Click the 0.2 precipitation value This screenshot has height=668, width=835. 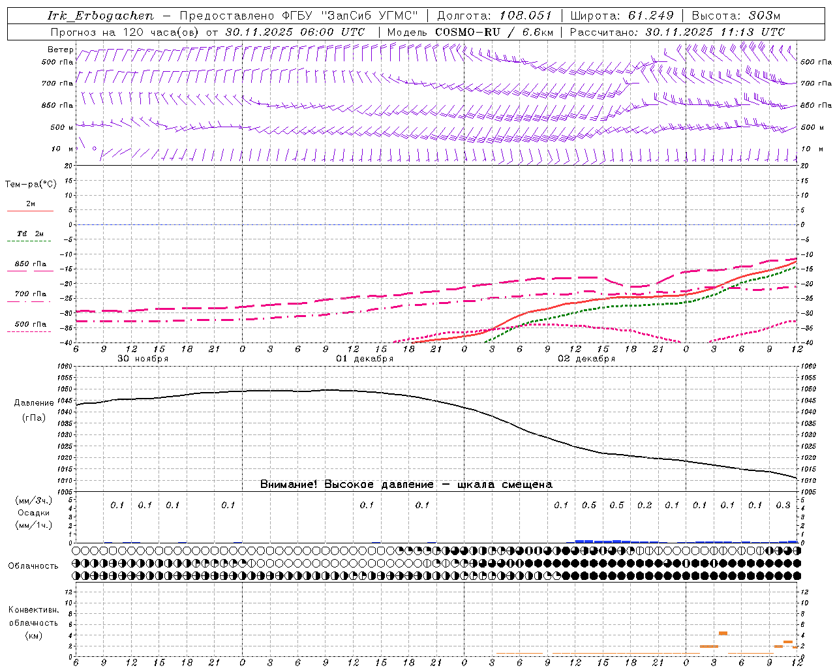coord(645,505)
